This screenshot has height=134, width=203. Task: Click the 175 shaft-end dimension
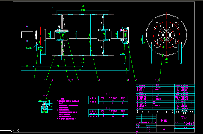pos(27,66)
